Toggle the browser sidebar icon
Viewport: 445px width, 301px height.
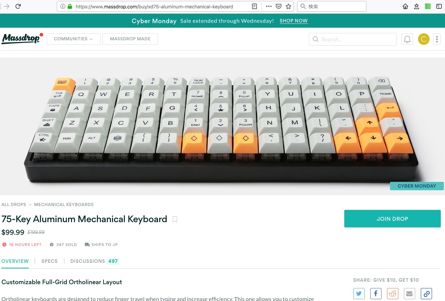click(x=439, y=6)
